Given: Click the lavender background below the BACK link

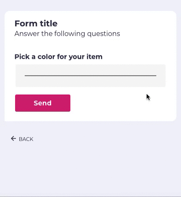Looking at the screenshot, I should [90, 168].
